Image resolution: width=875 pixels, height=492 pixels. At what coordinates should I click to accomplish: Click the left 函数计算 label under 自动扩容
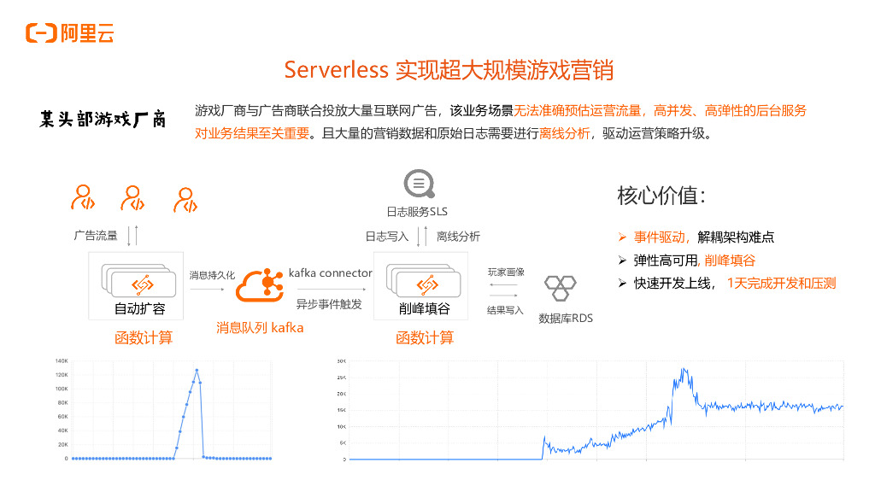pos(144,337)
